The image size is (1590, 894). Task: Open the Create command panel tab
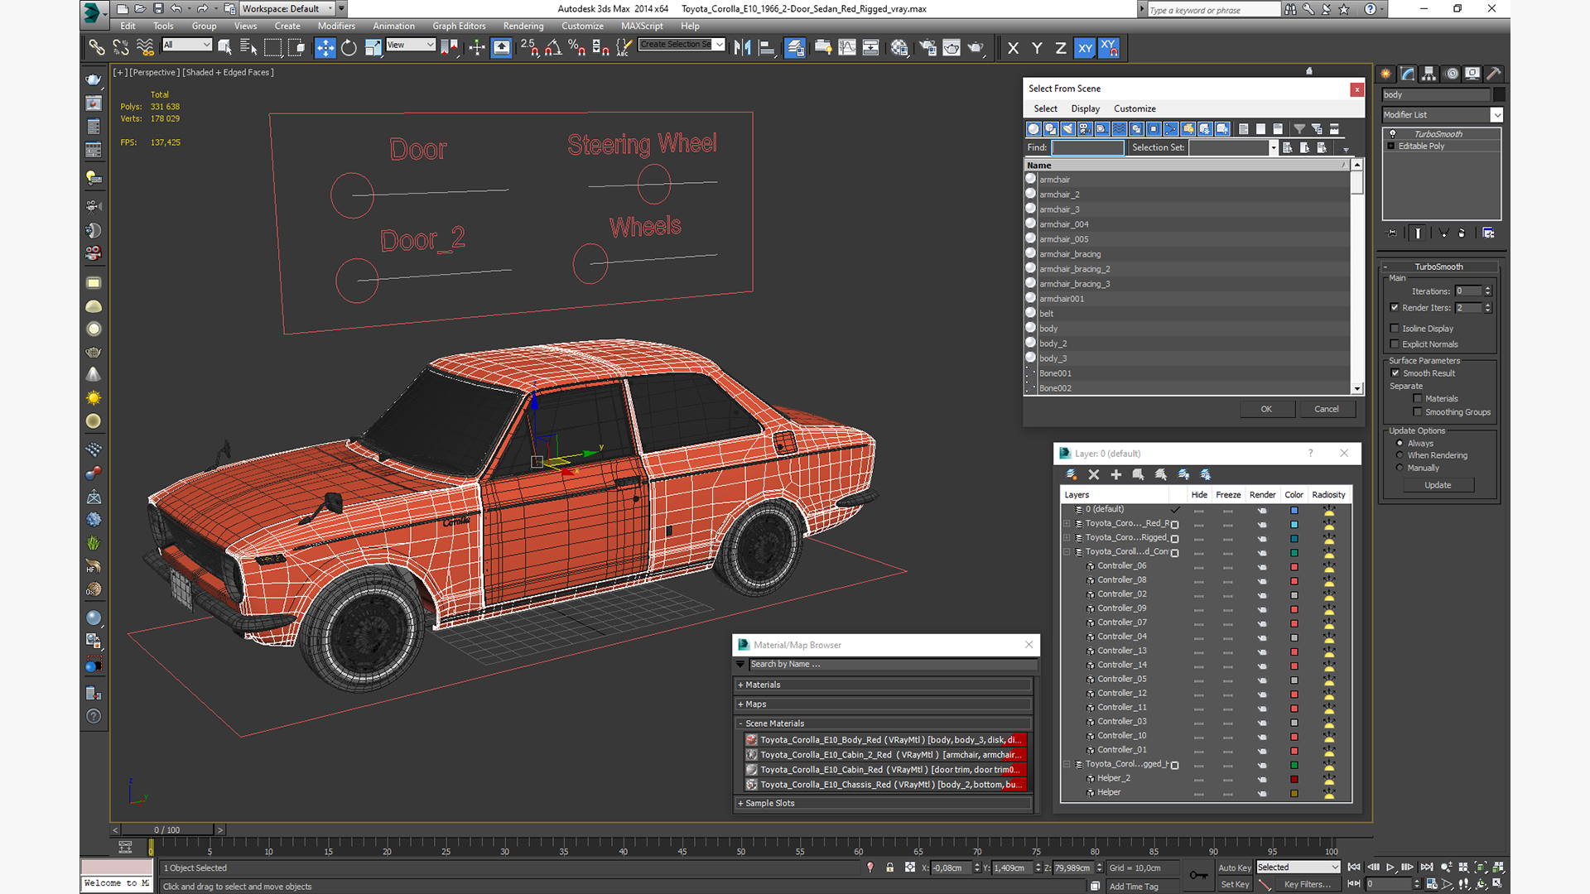[x=1386, y=74]
